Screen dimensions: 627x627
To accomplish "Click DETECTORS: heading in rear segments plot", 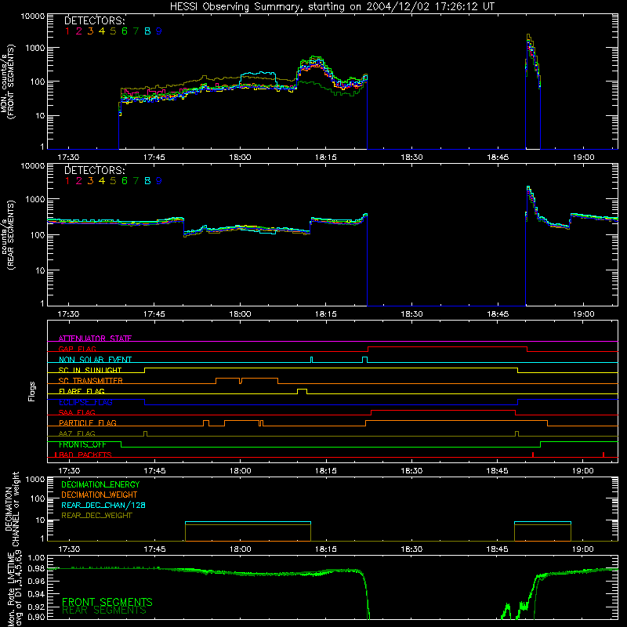I will tap(95, 170).
